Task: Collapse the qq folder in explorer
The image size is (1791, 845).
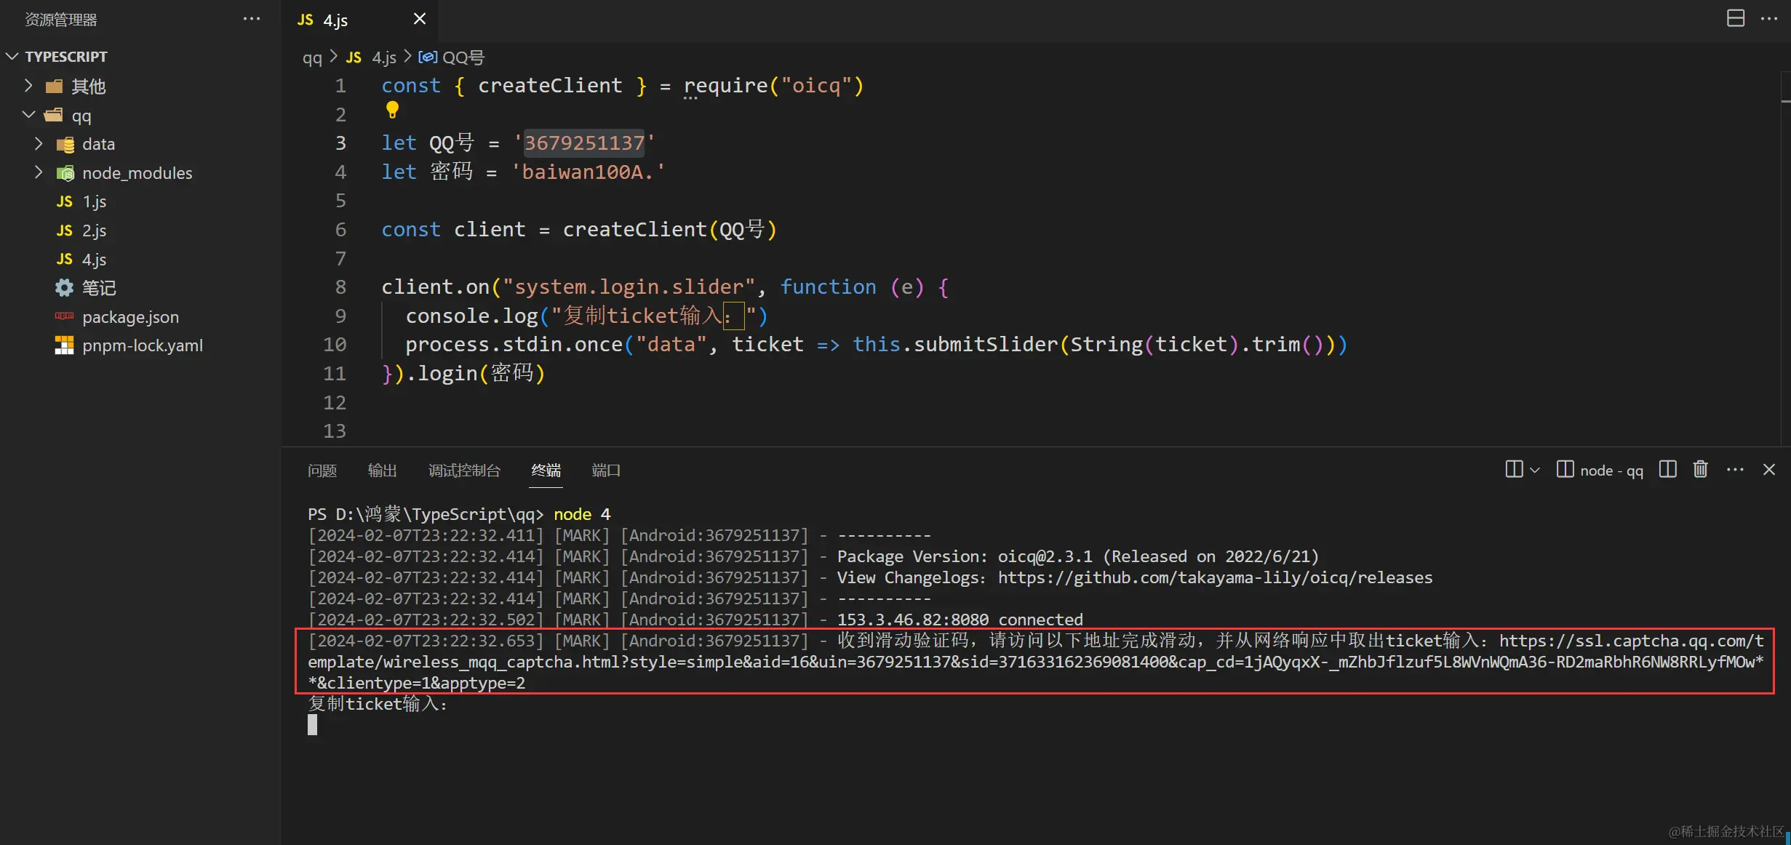Action: click(x=29, y=115)
